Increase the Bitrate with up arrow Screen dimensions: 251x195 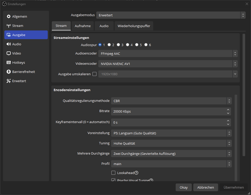(x=228, y=110)
